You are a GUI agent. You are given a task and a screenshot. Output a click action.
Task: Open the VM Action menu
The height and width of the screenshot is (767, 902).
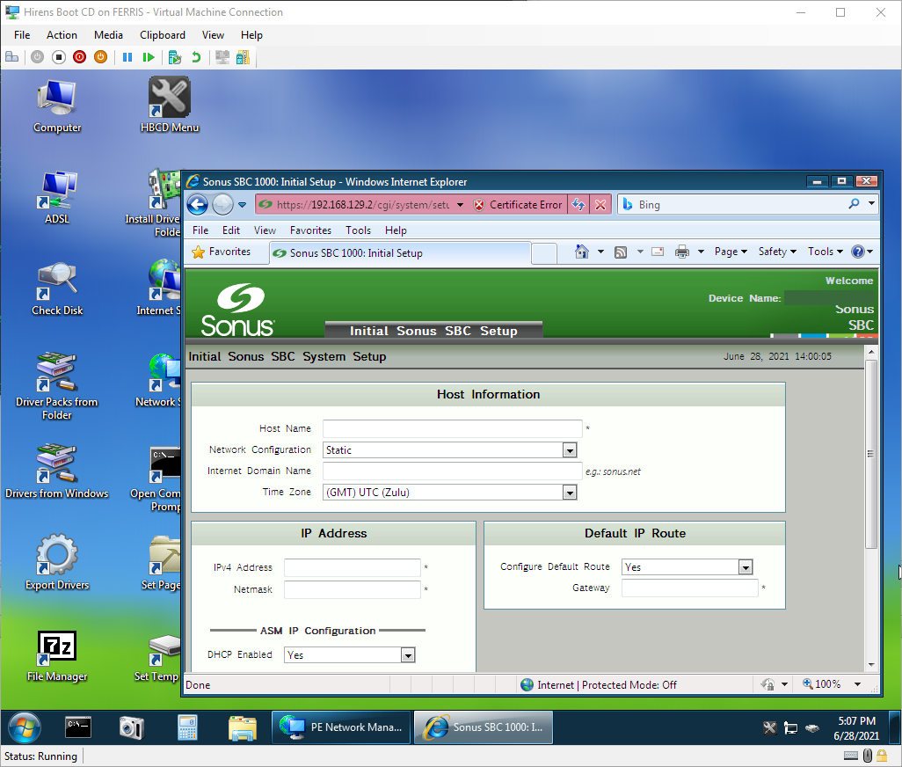coord(62,35)
